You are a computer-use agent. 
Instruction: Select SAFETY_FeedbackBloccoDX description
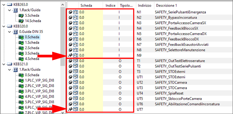[177, 39]
